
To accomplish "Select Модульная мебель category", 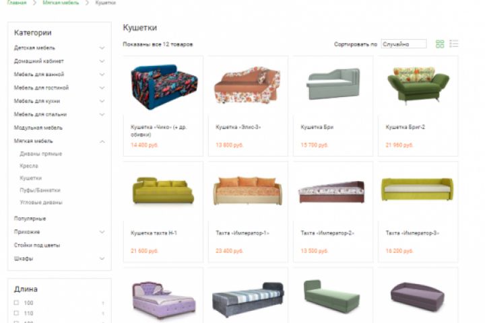I will click(x=38, y=128).
